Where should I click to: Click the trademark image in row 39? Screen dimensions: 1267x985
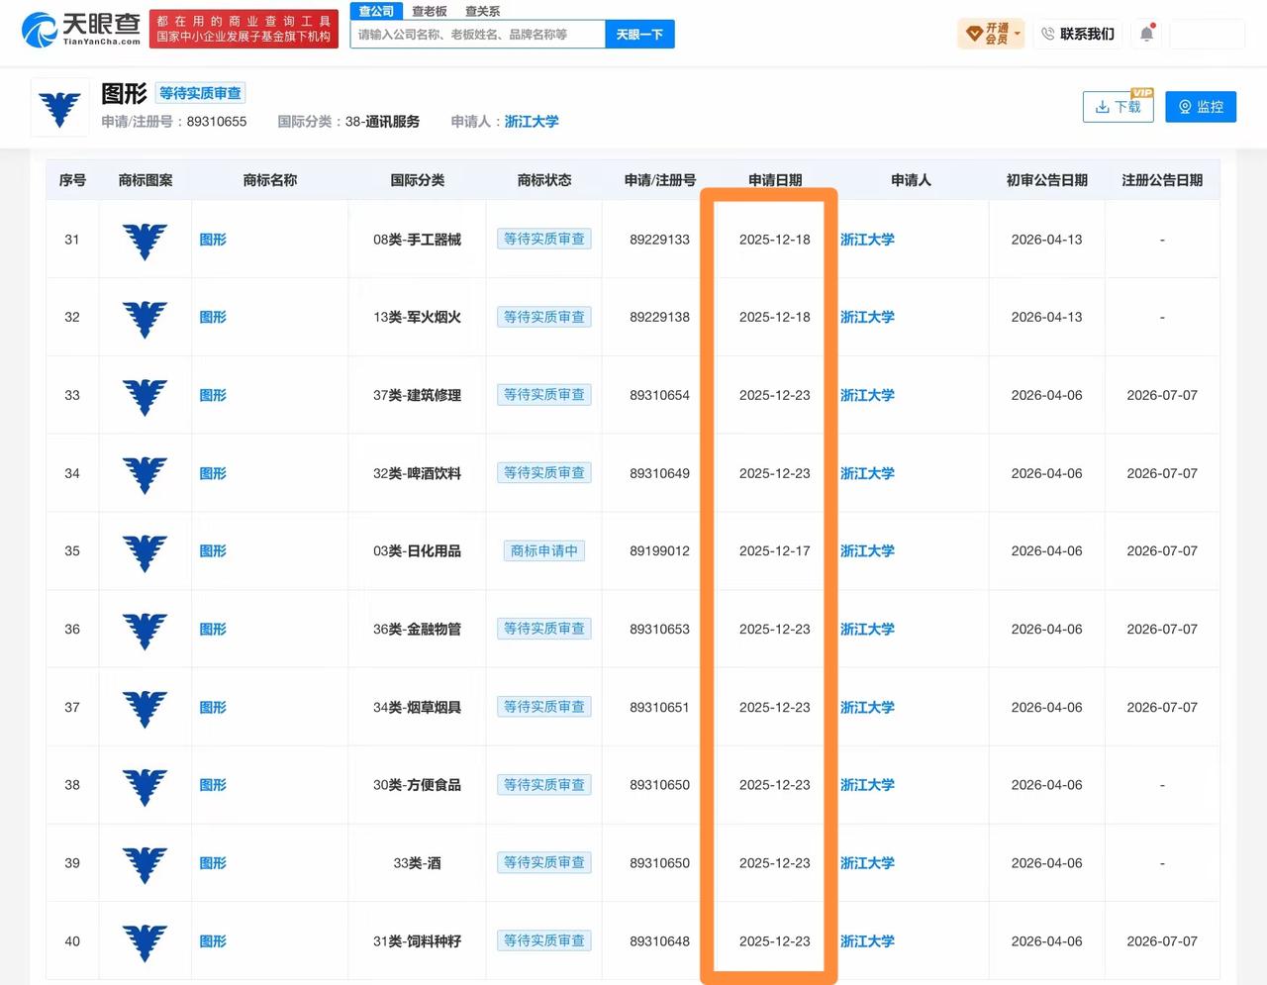point(145,864)
